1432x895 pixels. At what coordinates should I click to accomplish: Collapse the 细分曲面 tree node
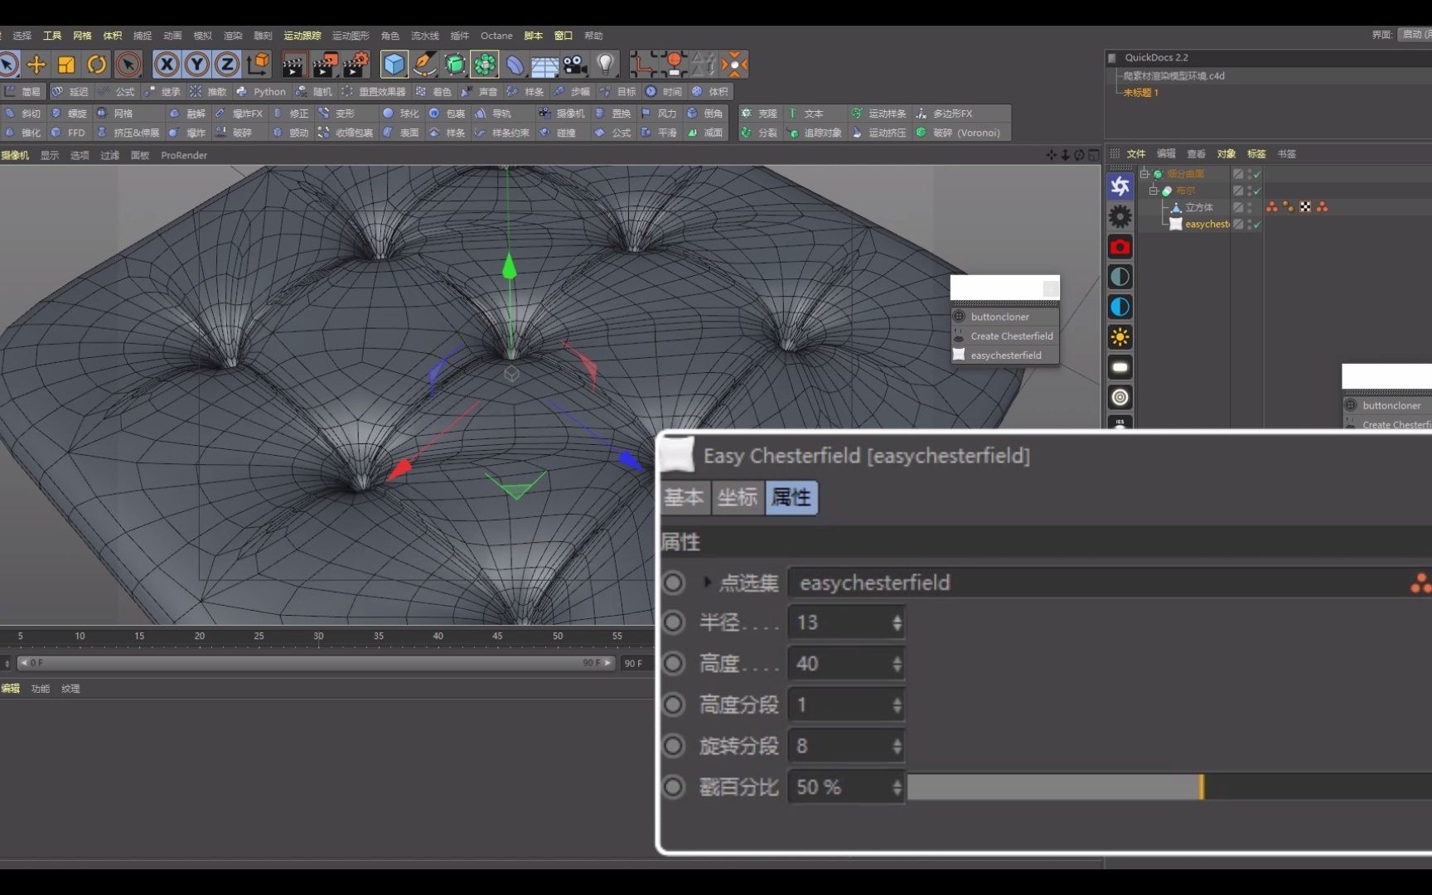pyautogui.click(x=1144, y=174)
